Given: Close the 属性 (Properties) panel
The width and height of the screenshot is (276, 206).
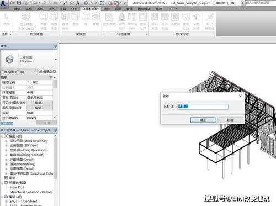Looking at the screenshot, I should 55,46.
